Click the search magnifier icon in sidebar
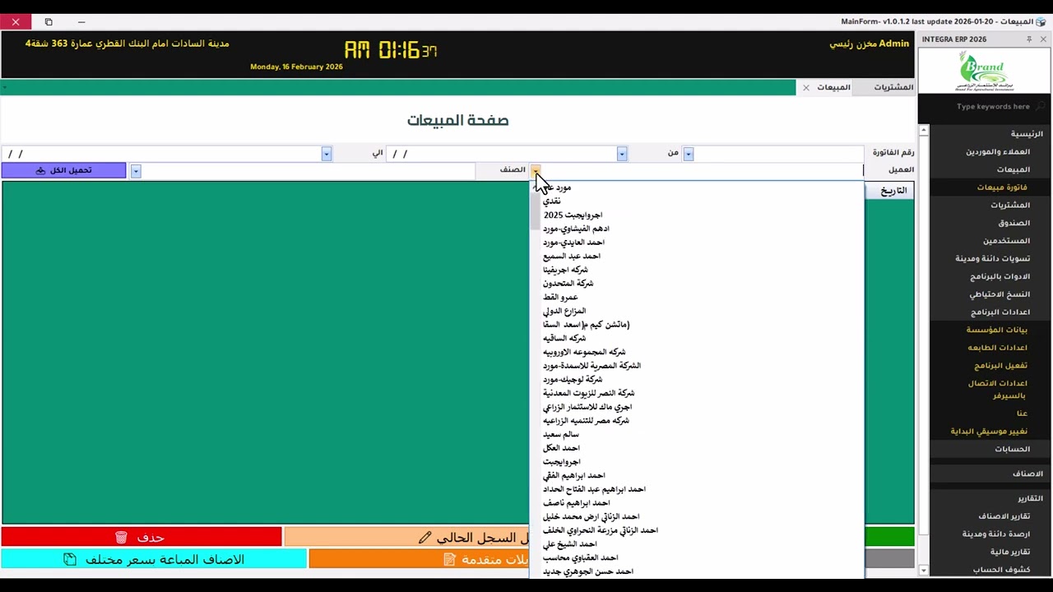The image size is (1053, 592). [x=1041, y=106]
